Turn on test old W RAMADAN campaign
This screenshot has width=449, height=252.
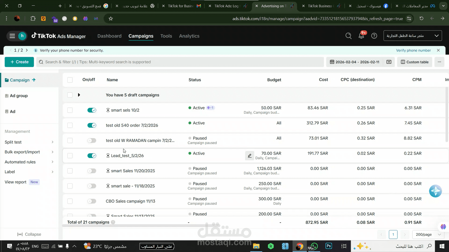(92, 141)
